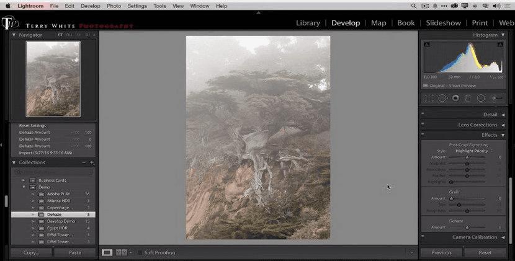Click the Reset button

pyautogui.click(x=485, y=252)
